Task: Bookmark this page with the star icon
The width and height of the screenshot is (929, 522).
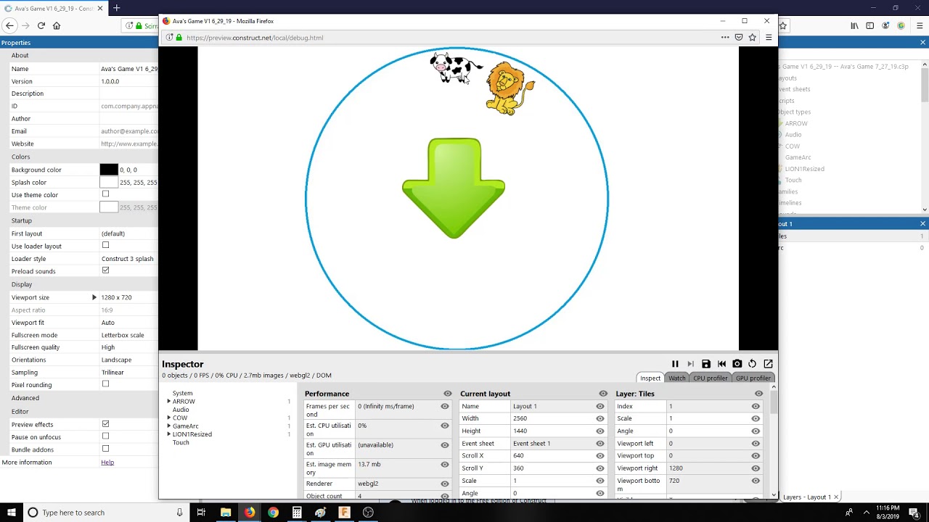Action: pos(753,38)
